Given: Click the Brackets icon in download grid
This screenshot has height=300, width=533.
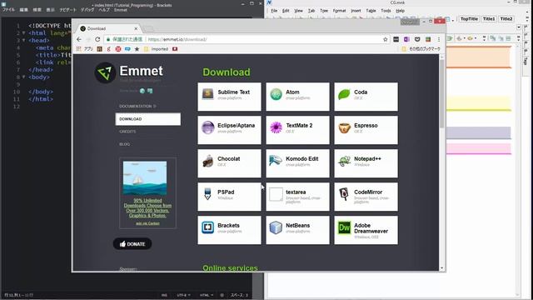Looking at the screenshot, I should [207, 227].
